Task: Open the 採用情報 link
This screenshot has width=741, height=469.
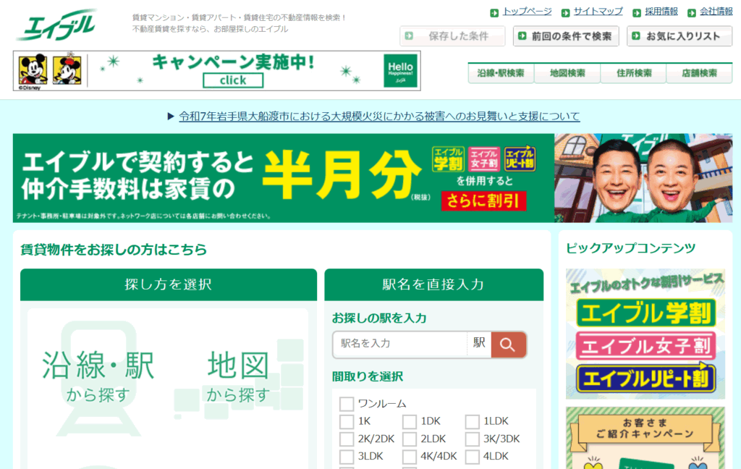Action: tap(661, 12)
